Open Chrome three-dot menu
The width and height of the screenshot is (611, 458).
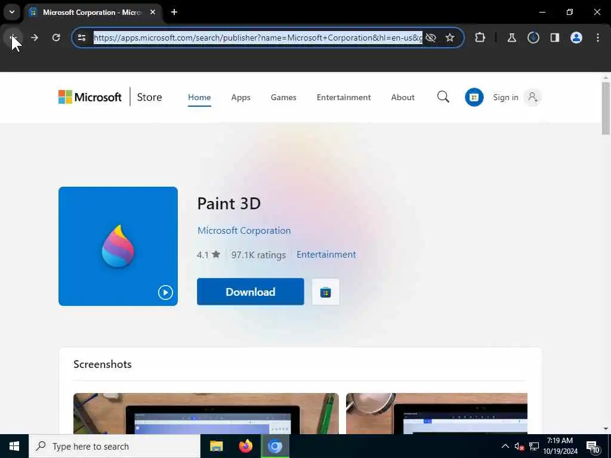598,38
